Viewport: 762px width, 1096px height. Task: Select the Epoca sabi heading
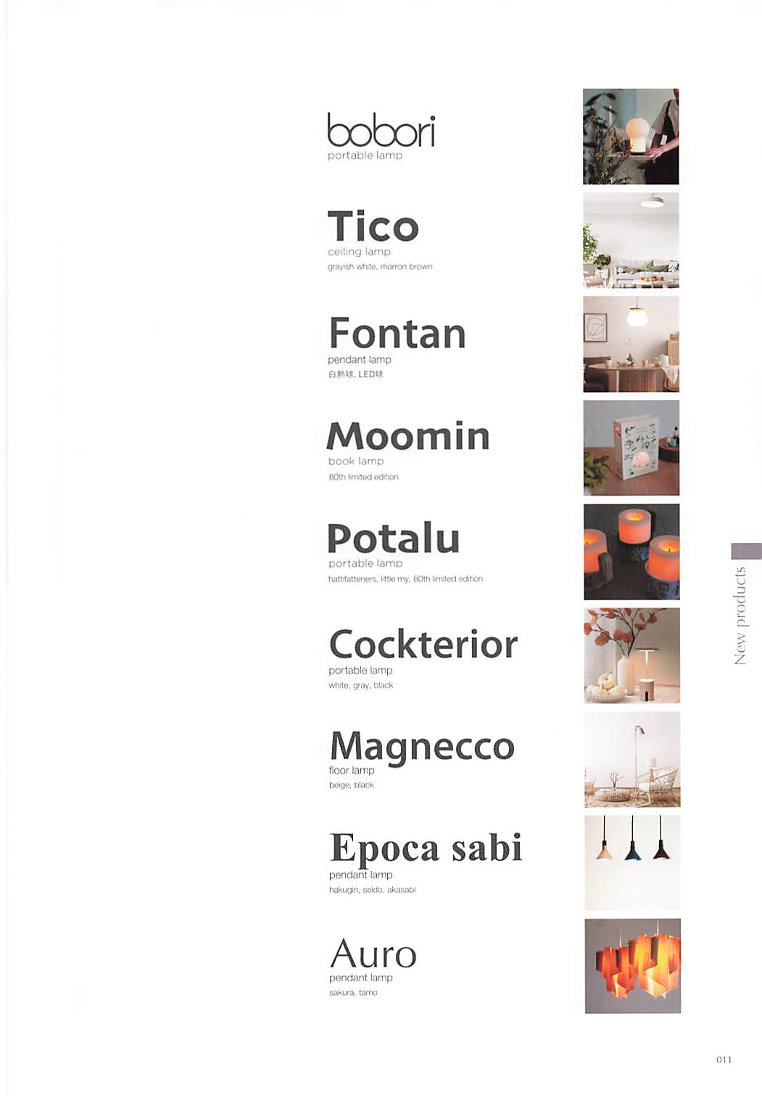[x=426, y=848]
